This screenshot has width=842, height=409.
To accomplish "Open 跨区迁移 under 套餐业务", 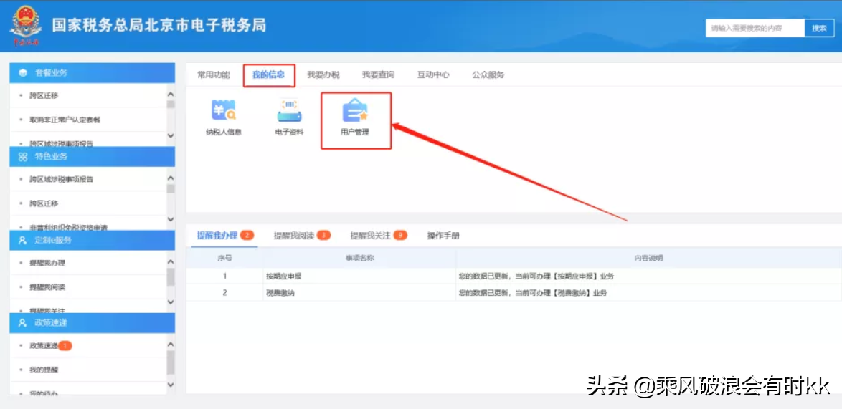I will coord(44,95).
